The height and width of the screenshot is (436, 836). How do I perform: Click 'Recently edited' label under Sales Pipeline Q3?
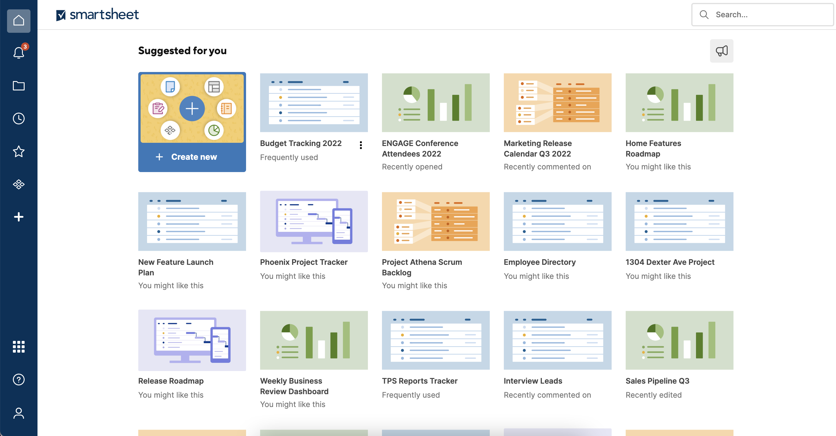[x=654, y=395]
